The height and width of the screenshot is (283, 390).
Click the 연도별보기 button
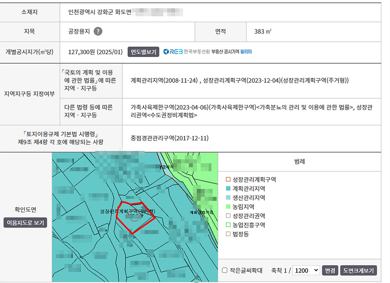click(143, 52)
